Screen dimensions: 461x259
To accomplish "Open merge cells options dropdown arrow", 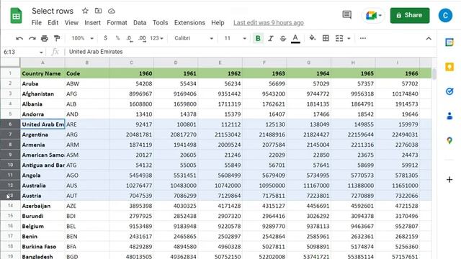I will 349,38.
